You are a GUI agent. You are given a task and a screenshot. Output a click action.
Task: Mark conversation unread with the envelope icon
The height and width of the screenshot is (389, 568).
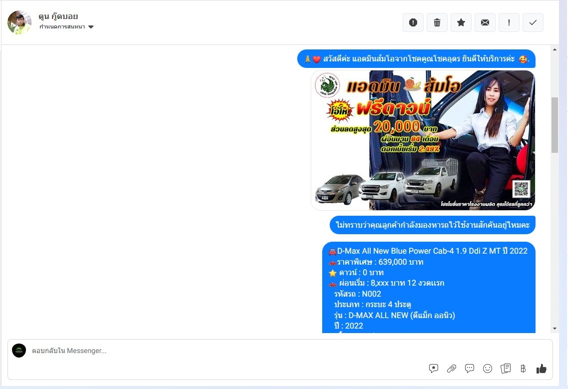[x=485, y=22]
